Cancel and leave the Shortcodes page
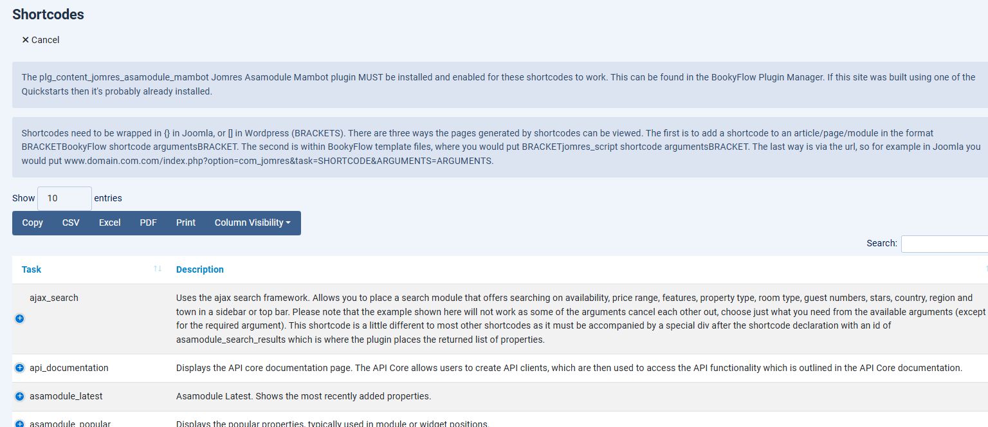The width and height of the screenshot is (988, 427). click(41, 40)
